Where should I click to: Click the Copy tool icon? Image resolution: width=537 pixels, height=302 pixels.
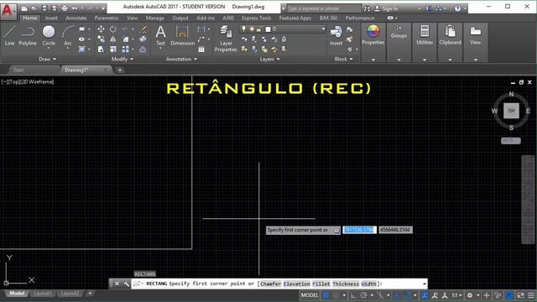point(101,39)
